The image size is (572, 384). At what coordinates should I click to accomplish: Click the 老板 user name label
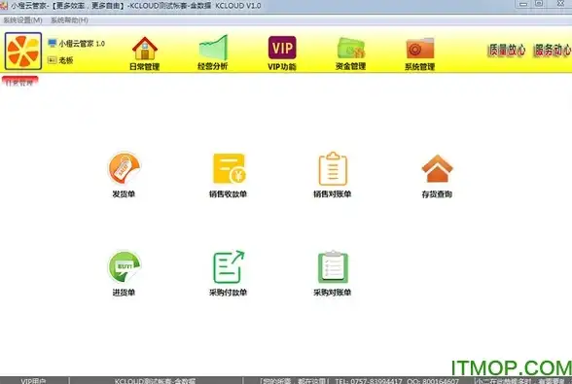66,60
